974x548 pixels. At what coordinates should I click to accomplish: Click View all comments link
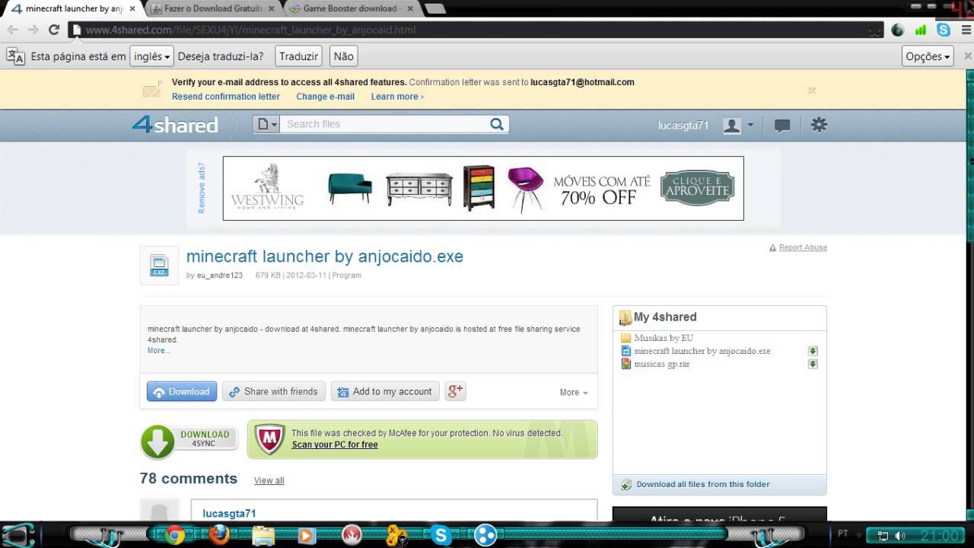click(x=269, y=480)
